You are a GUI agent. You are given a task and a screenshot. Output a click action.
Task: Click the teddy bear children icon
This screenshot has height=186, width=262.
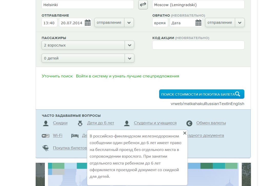point(80,123)
